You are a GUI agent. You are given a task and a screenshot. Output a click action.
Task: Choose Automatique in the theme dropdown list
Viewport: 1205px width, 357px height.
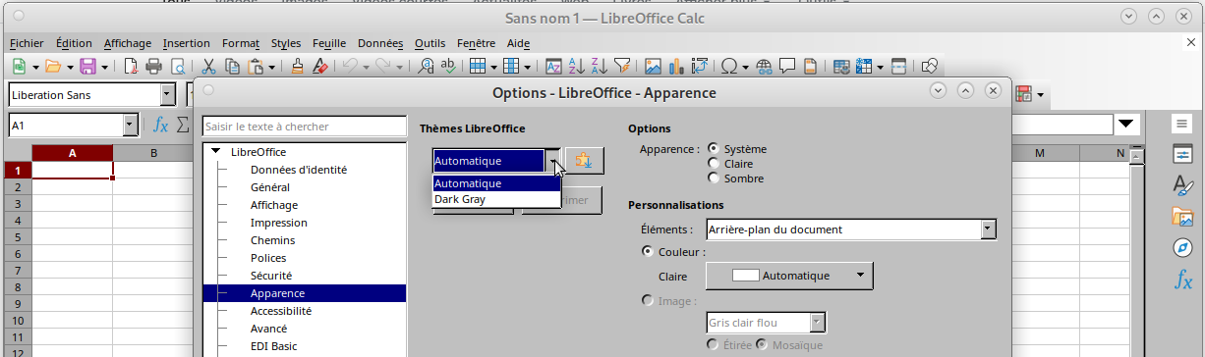[x=496, y=183]
